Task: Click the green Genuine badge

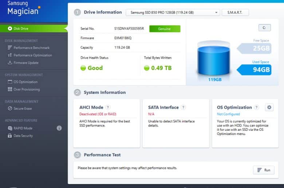Action: coord(165,29)
